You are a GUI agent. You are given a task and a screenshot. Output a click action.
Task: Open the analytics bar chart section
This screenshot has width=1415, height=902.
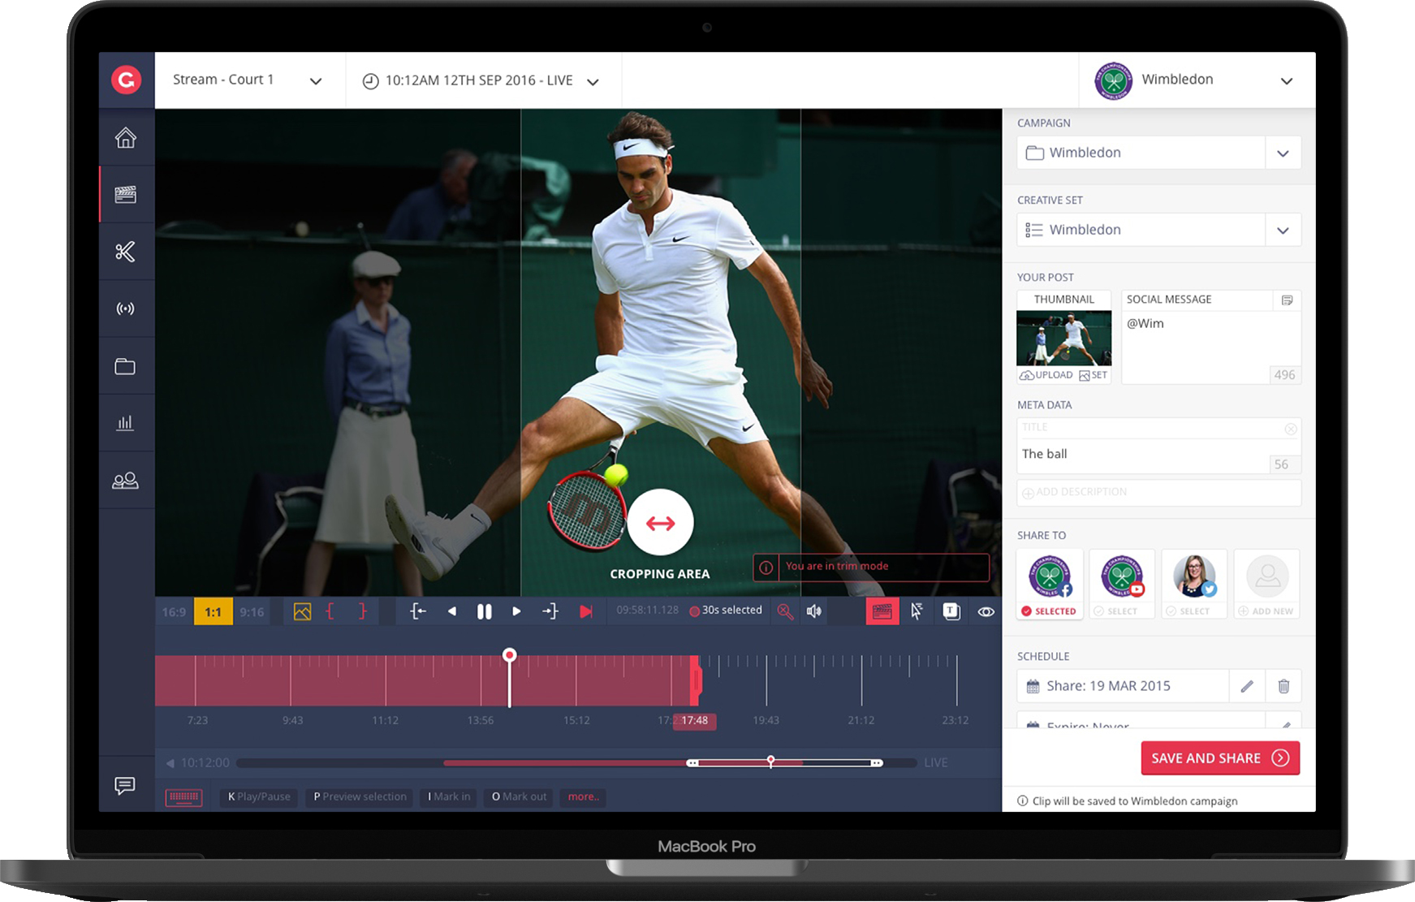click(x=125, y=423)
